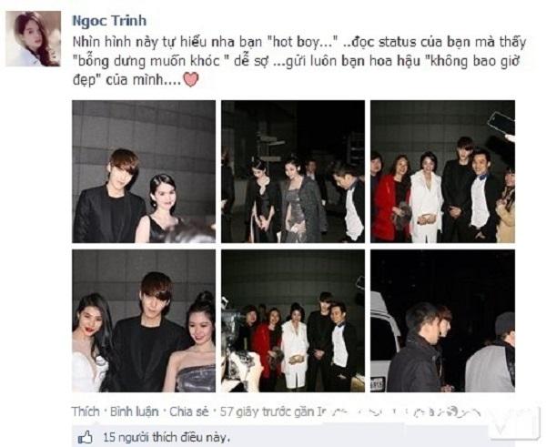The image size is (546, 447).
Task: Click the status text starting "Nhìn hình này"
Action: click(298, 61)
